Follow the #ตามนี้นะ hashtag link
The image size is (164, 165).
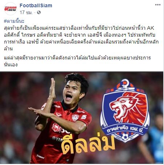point(14,21)
